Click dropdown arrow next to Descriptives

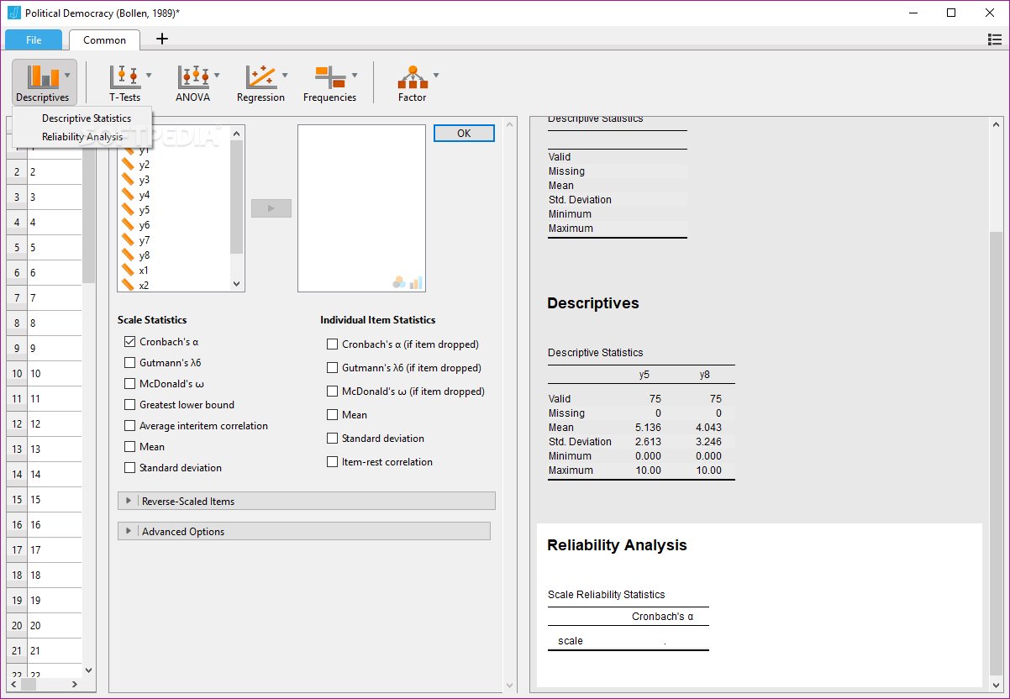coord(67,76)
